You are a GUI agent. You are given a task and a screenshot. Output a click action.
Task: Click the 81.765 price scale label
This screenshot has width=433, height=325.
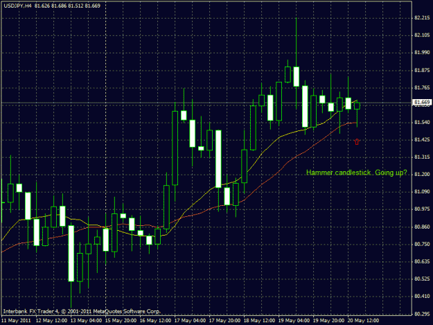[x=422, y=88]
